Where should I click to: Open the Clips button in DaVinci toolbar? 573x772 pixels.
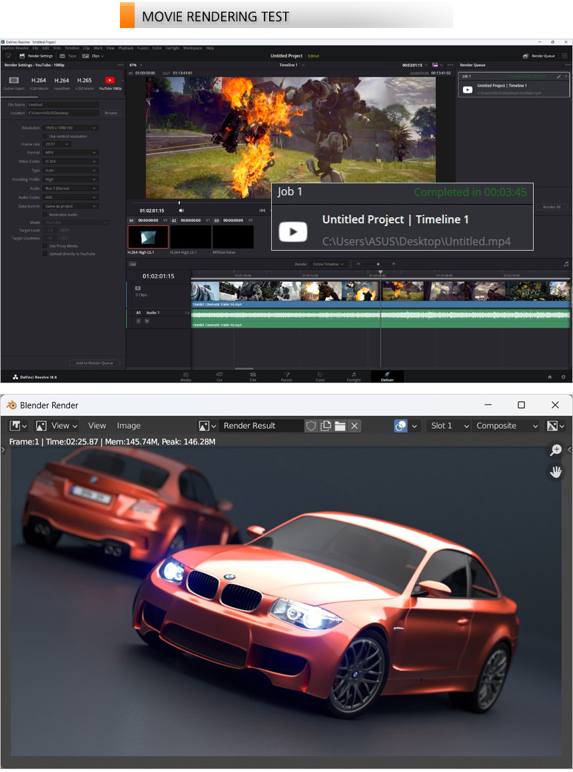tap(93, 56)
